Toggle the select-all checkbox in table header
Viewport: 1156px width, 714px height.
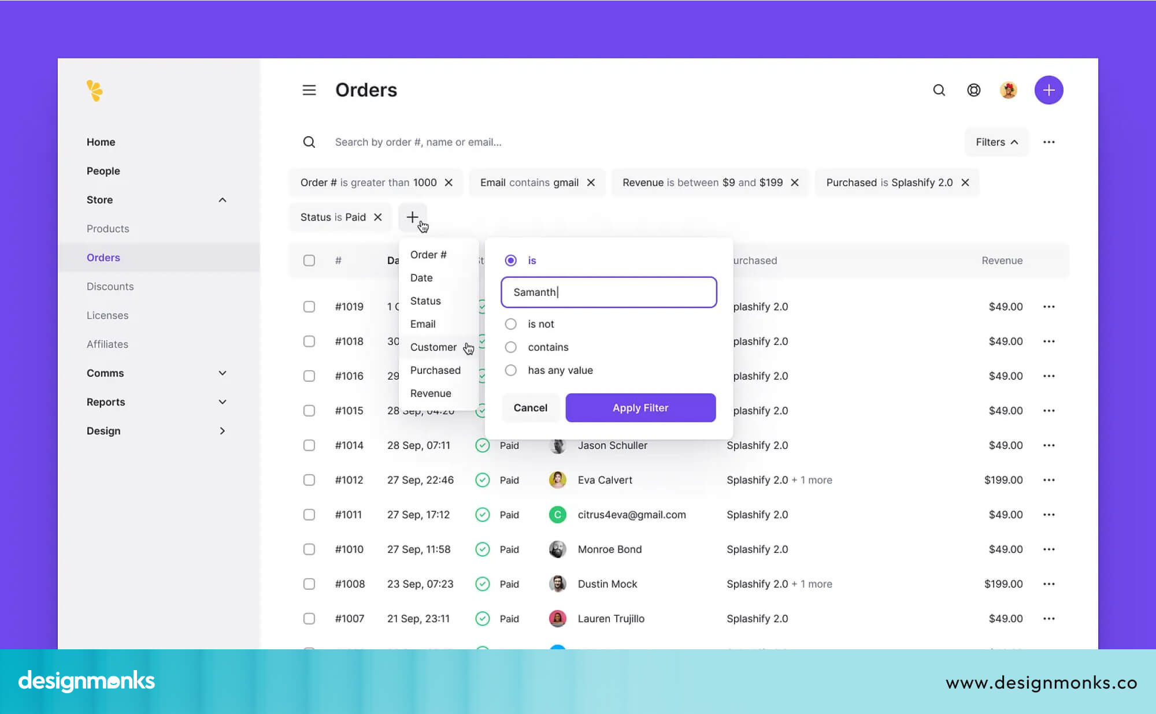[309, 261]
